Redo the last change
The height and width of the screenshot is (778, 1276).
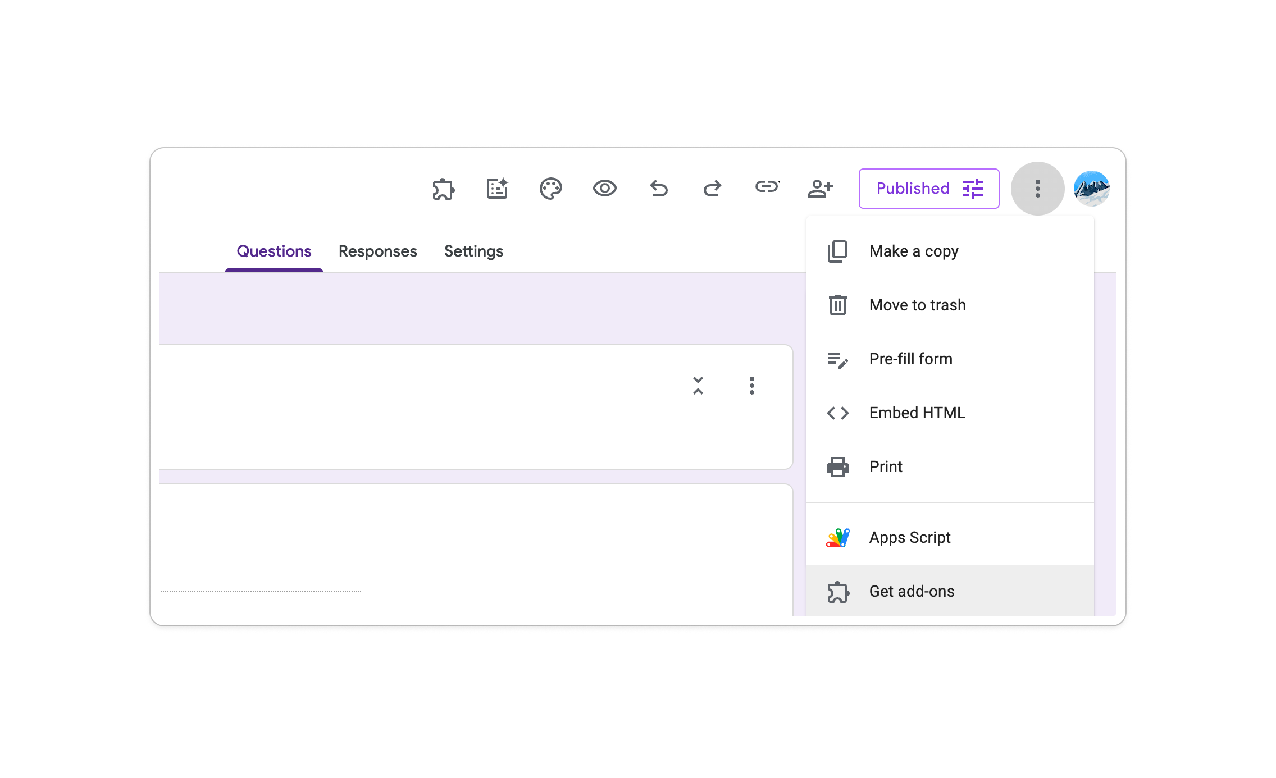click(x=712, y=189)
